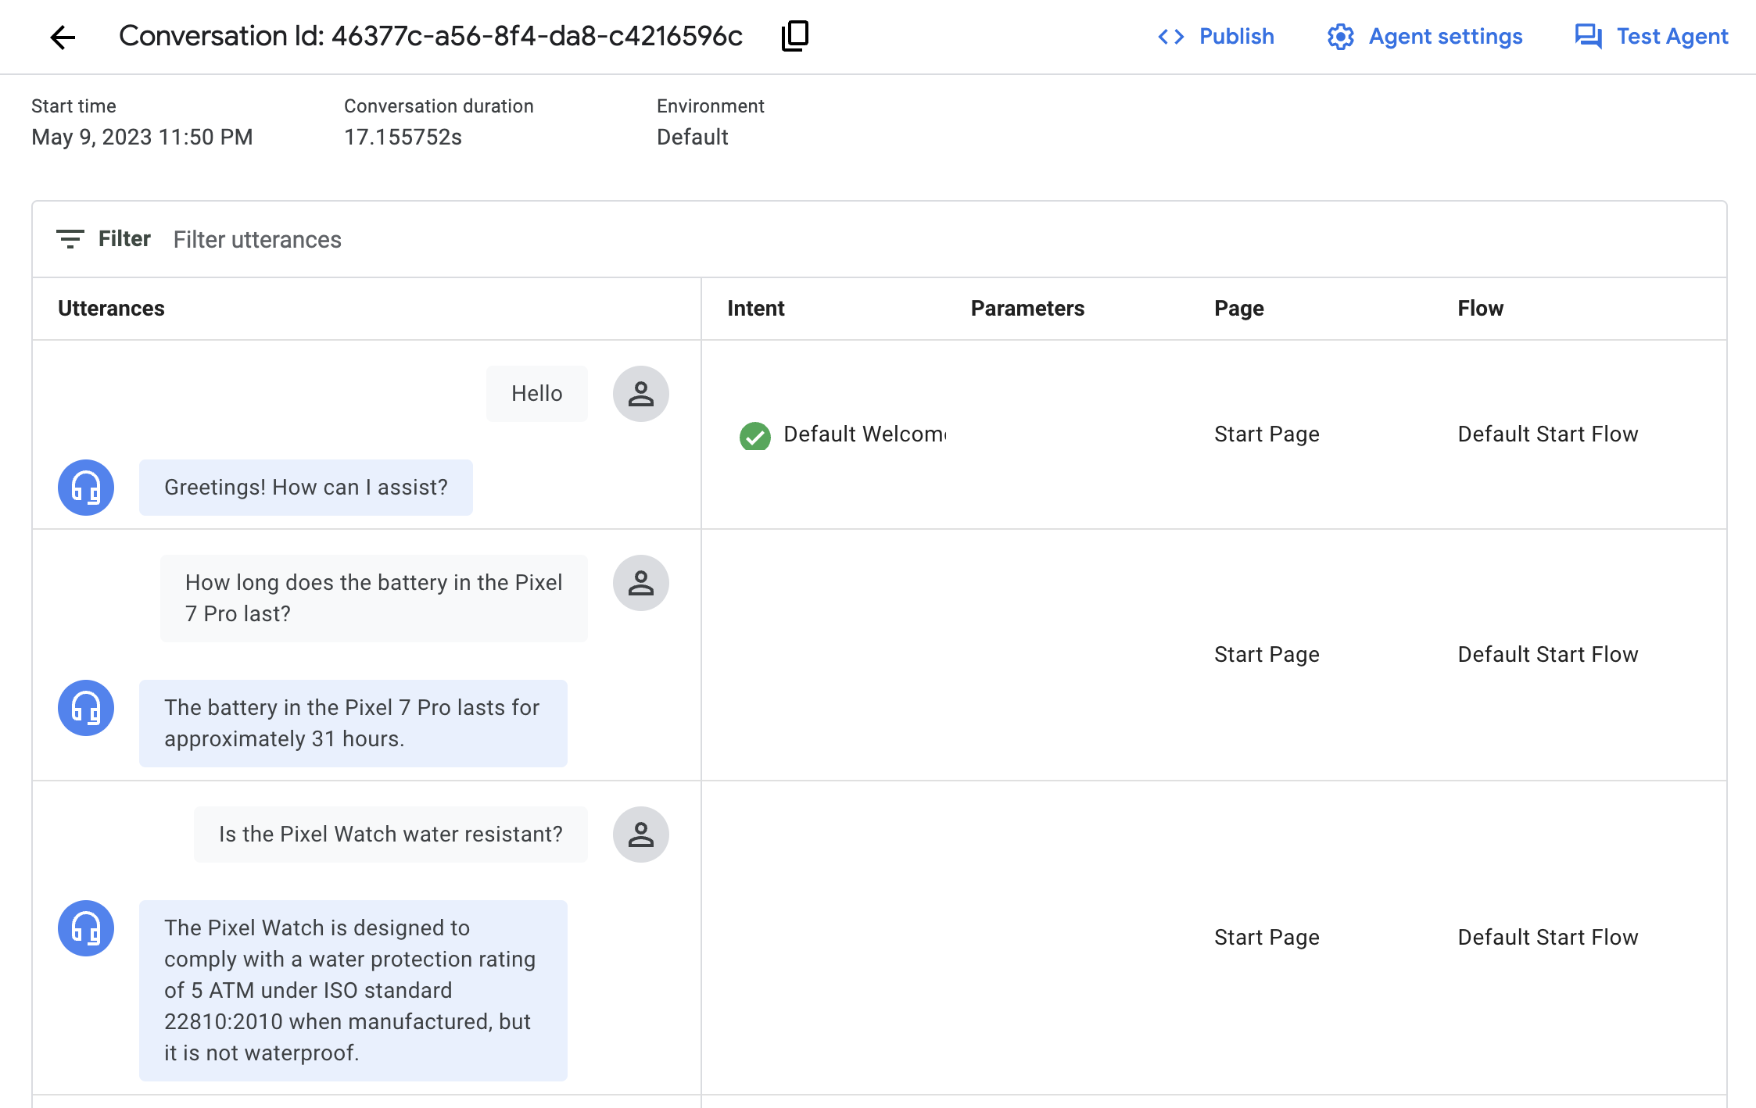Screen dimensions: 1756x1108
Task: Select the headset agent icon battery row
Action: tap(85, 706)
